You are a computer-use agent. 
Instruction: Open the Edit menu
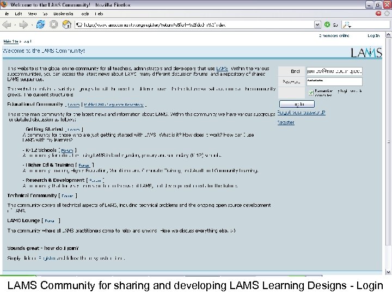[19, 14]
